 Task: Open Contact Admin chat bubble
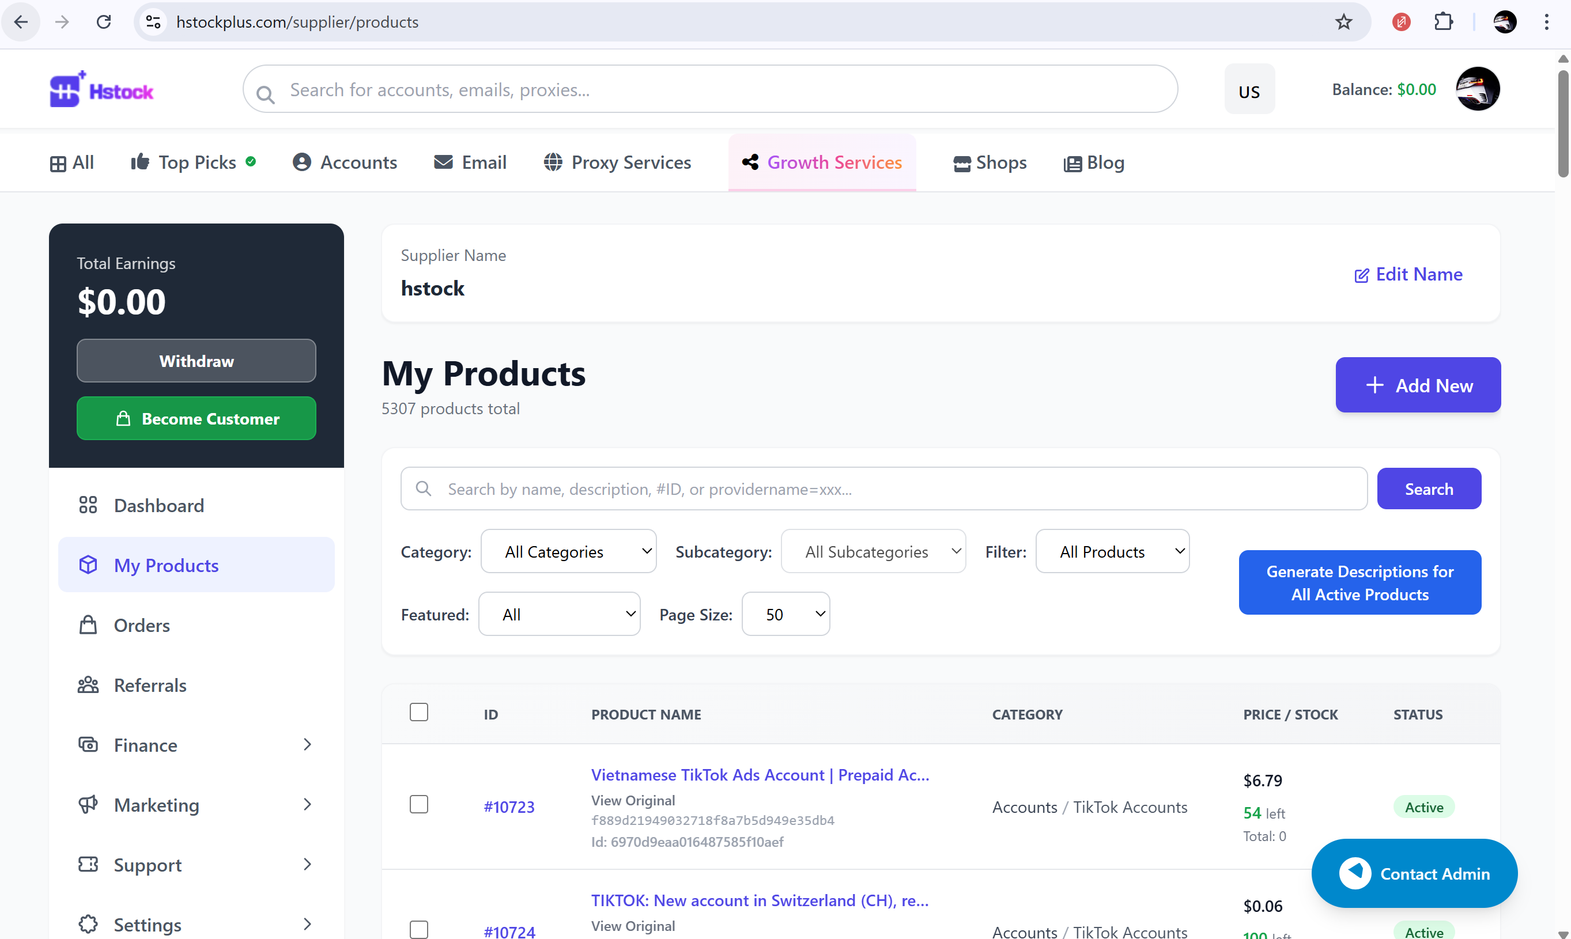pyautogui.click(x=1413, y=873)
